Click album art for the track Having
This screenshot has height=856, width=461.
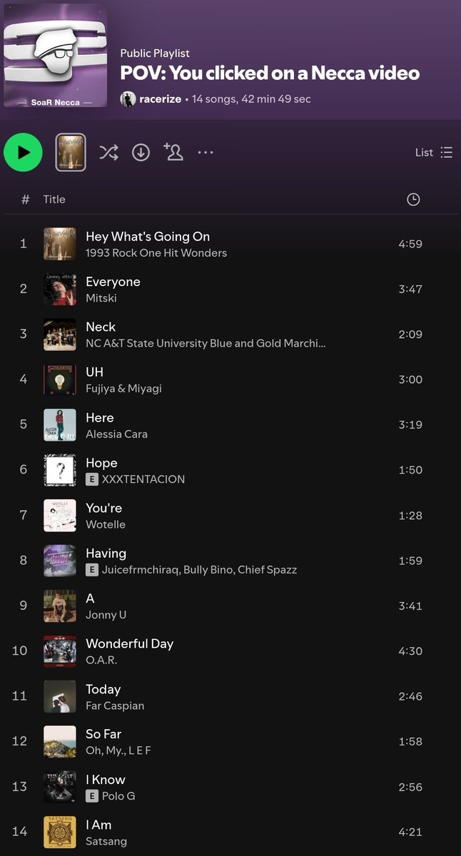click(60, 561)
